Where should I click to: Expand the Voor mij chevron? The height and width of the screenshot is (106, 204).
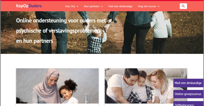click(77, 6)
